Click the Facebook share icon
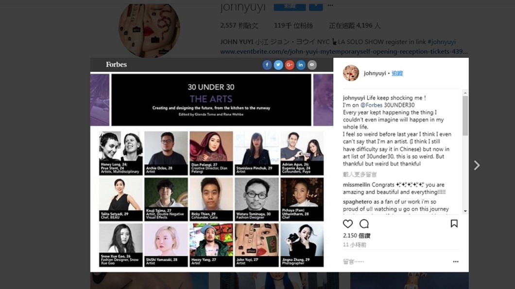 267,65
